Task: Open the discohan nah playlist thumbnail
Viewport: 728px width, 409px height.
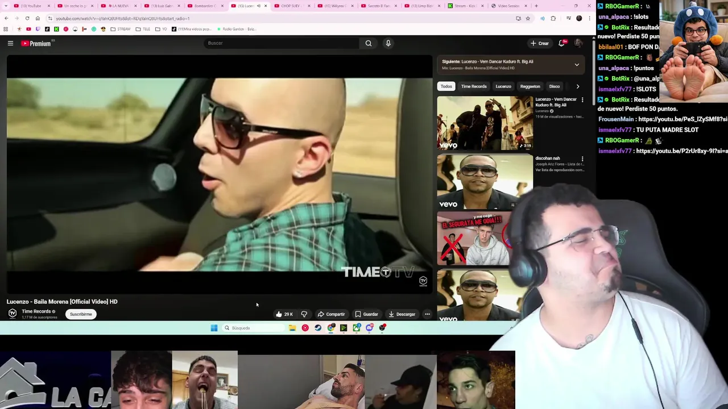Action: click(x=485, y=182)
